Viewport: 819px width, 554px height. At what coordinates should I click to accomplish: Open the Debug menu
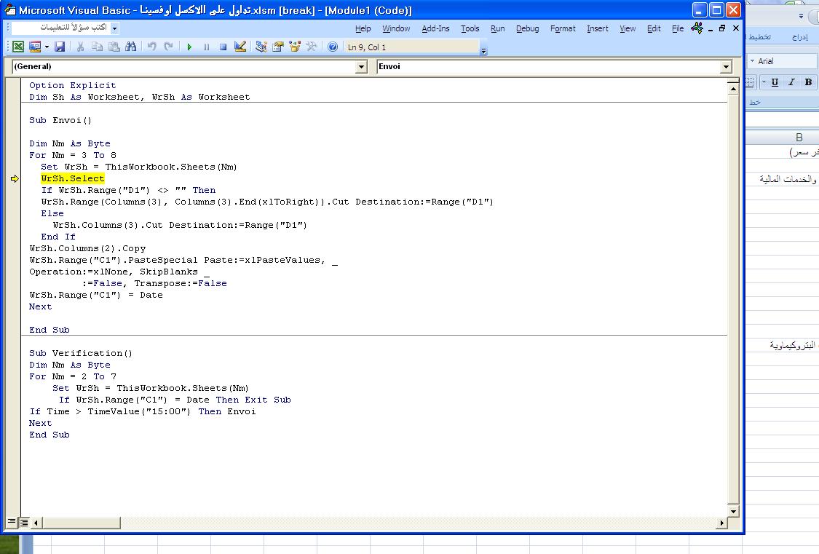coord(528,28)
